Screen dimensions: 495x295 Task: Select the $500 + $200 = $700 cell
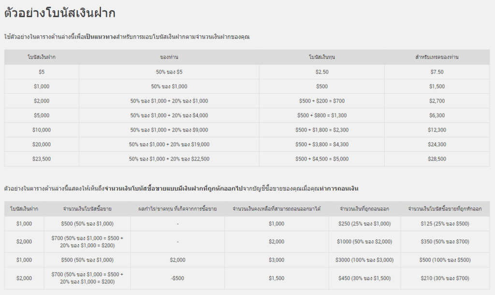click(x=321, y=101)
